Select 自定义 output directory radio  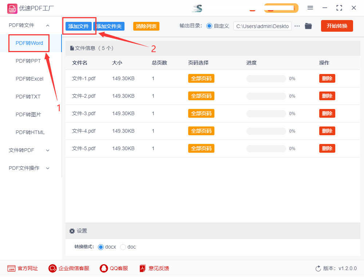pos(209,26)
